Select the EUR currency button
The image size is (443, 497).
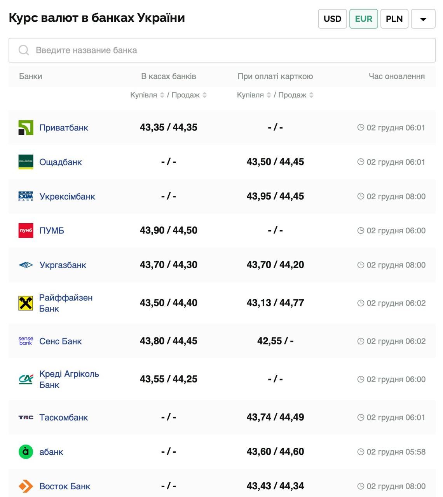(x=363, y=19)
